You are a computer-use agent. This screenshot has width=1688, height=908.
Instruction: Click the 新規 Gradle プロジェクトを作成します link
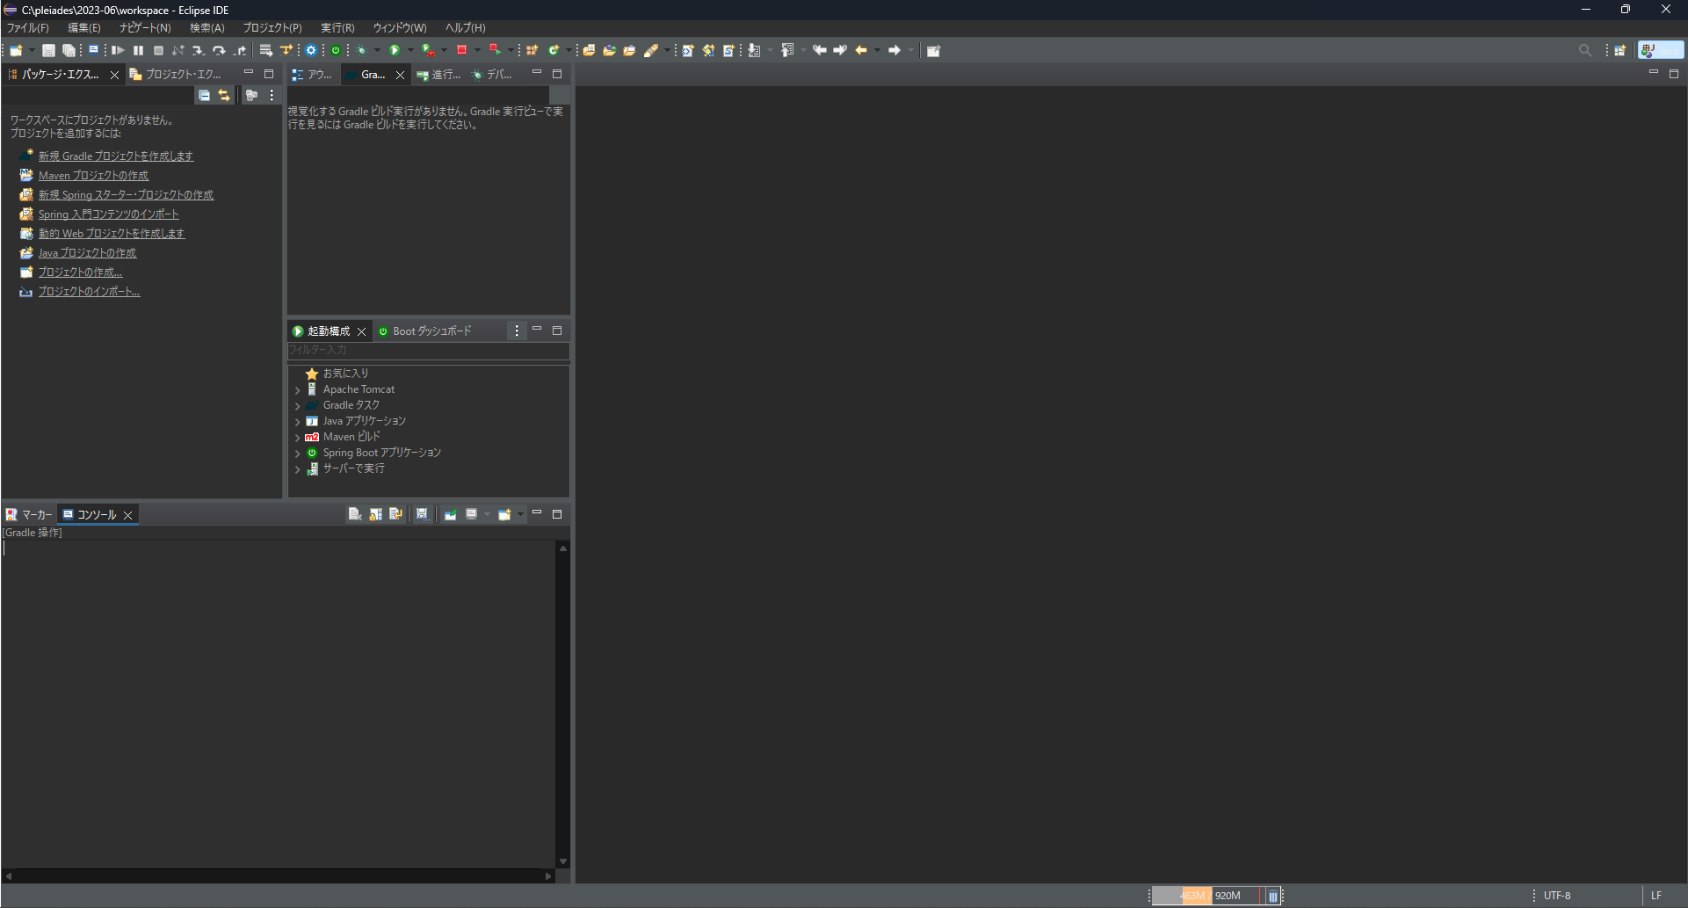[x=116, y=156]
